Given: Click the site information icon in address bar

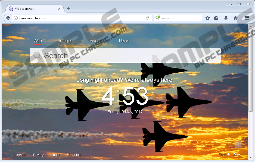Looking at the screenshot, I should pos(16,18).
